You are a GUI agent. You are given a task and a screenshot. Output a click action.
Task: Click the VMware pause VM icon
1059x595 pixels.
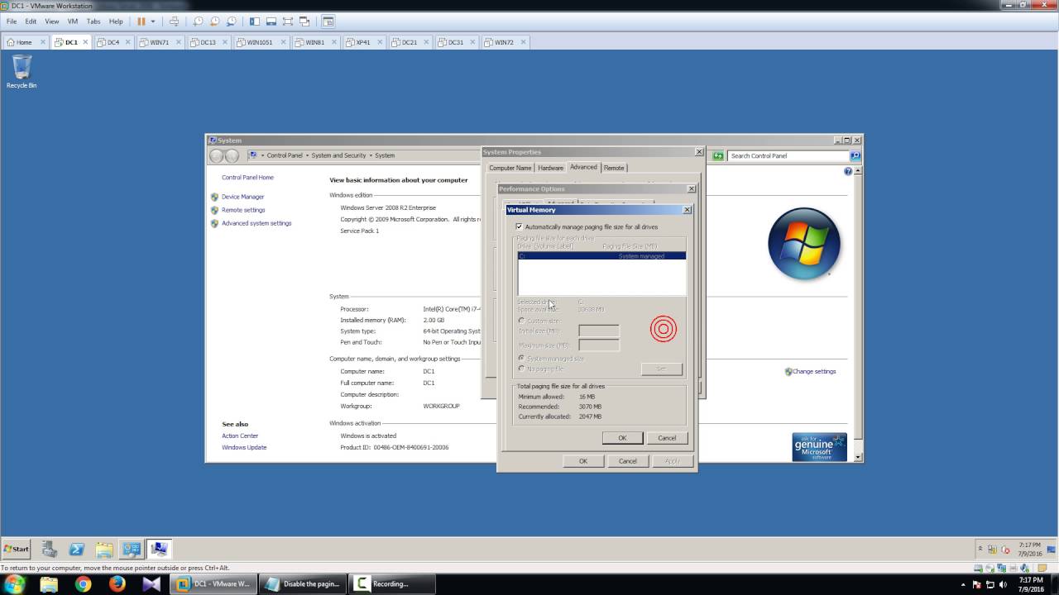click(x=141, y=21)
